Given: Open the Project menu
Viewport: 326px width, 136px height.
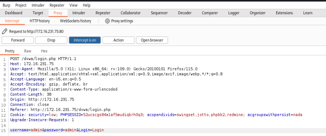Looking at the screenshot, I should 21,5.
